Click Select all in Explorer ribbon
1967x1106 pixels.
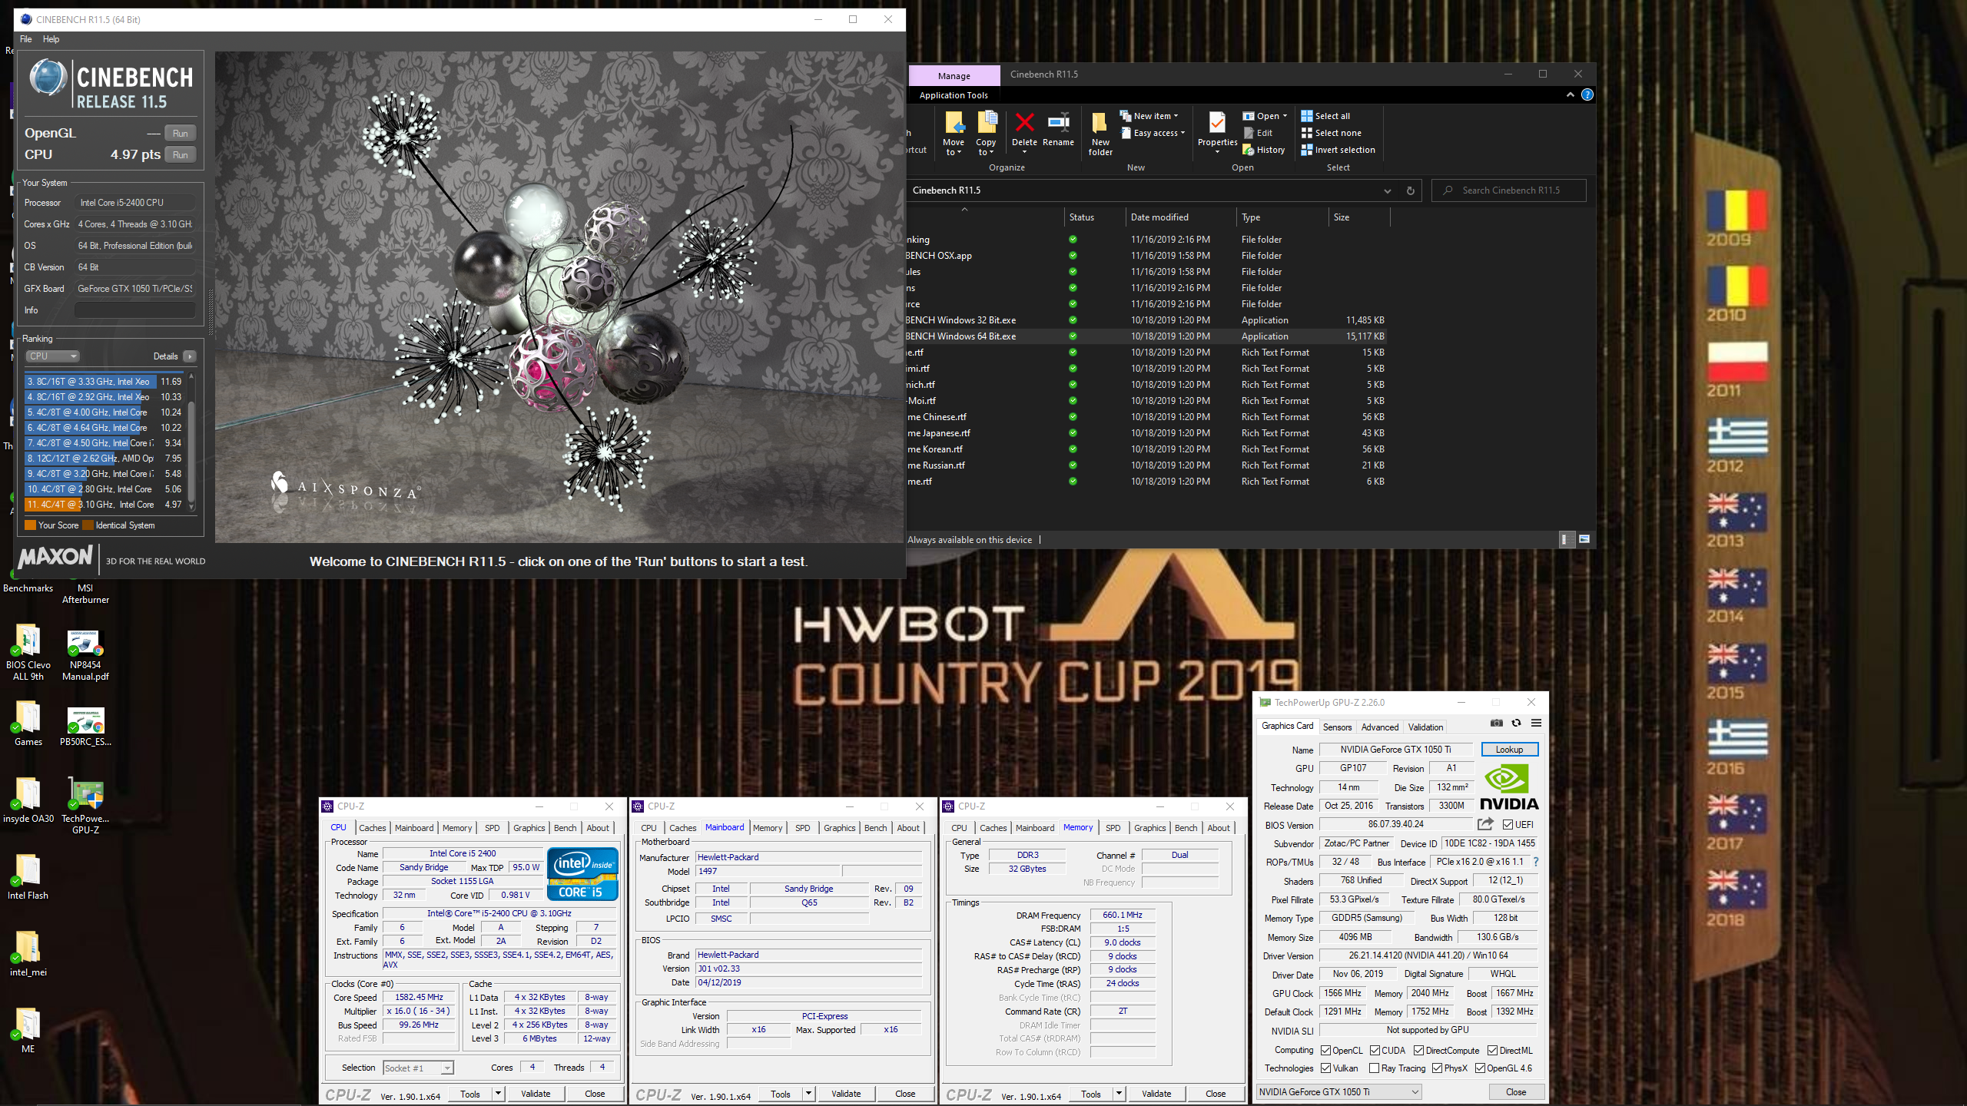click(1325, 116)
